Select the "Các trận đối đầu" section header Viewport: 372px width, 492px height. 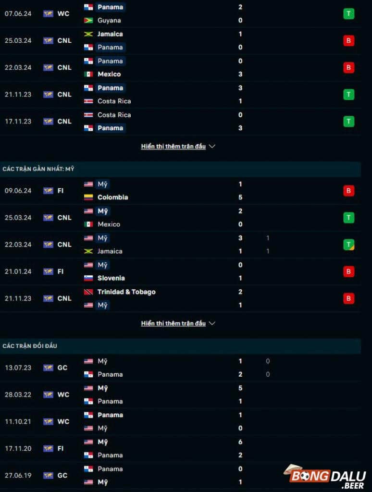point(30,346)
